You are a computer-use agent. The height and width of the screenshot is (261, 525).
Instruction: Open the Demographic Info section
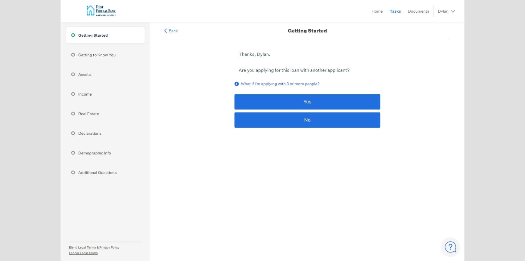(95, 153)
